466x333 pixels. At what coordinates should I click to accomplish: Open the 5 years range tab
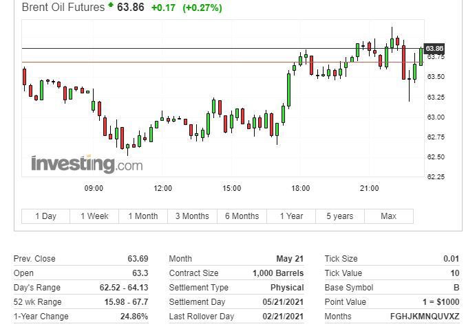(339, 216)
